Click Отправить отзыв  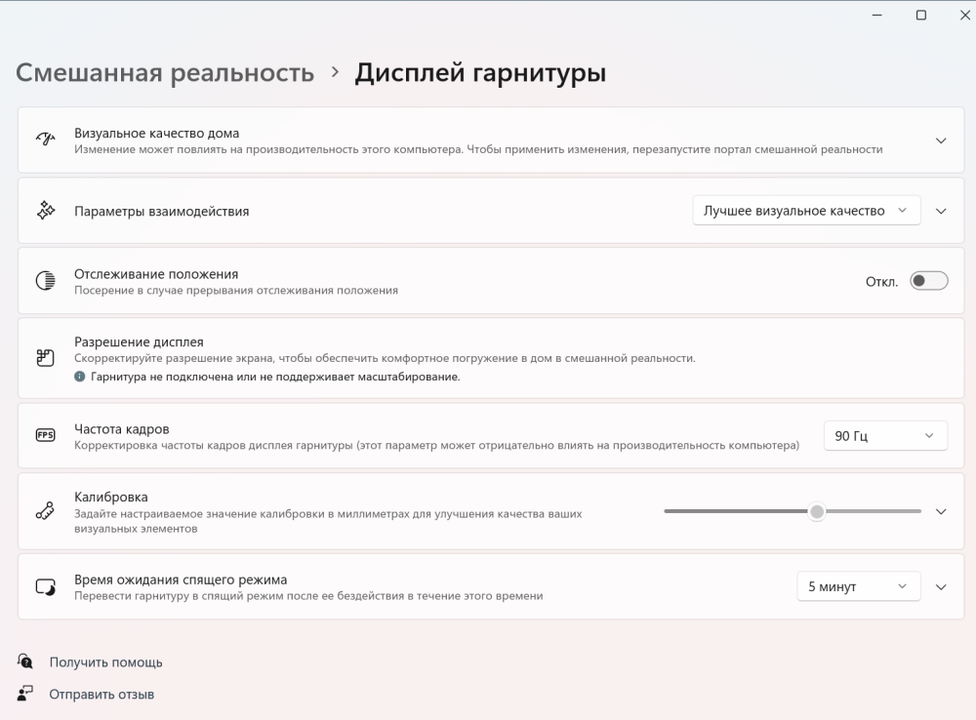102,694
